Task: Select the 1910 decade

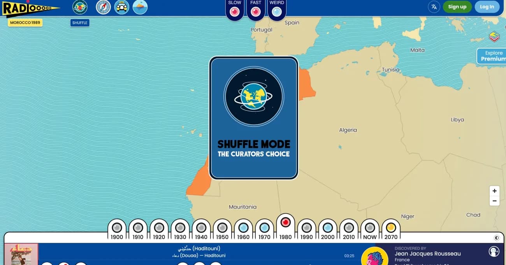Action: tap(138, 230)
